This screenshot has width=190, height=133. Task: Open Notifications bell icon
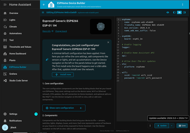[5, 121]
